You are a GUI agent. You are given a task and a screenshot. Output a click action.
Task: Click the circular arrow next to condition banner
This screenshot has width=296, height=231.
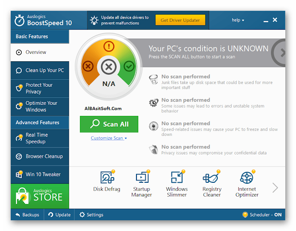pos(279,53)
